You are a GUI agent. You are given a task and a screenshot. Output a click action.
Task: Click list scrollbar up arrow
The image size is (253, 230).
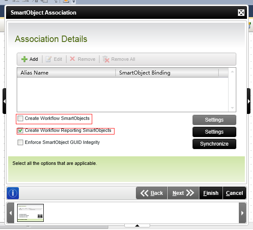(x=232, y=72)
